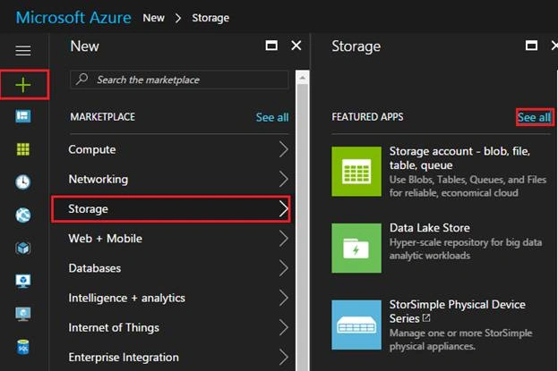Expand Networking category chevron
This screenshot has width=558, height=371.
(284, 179)
